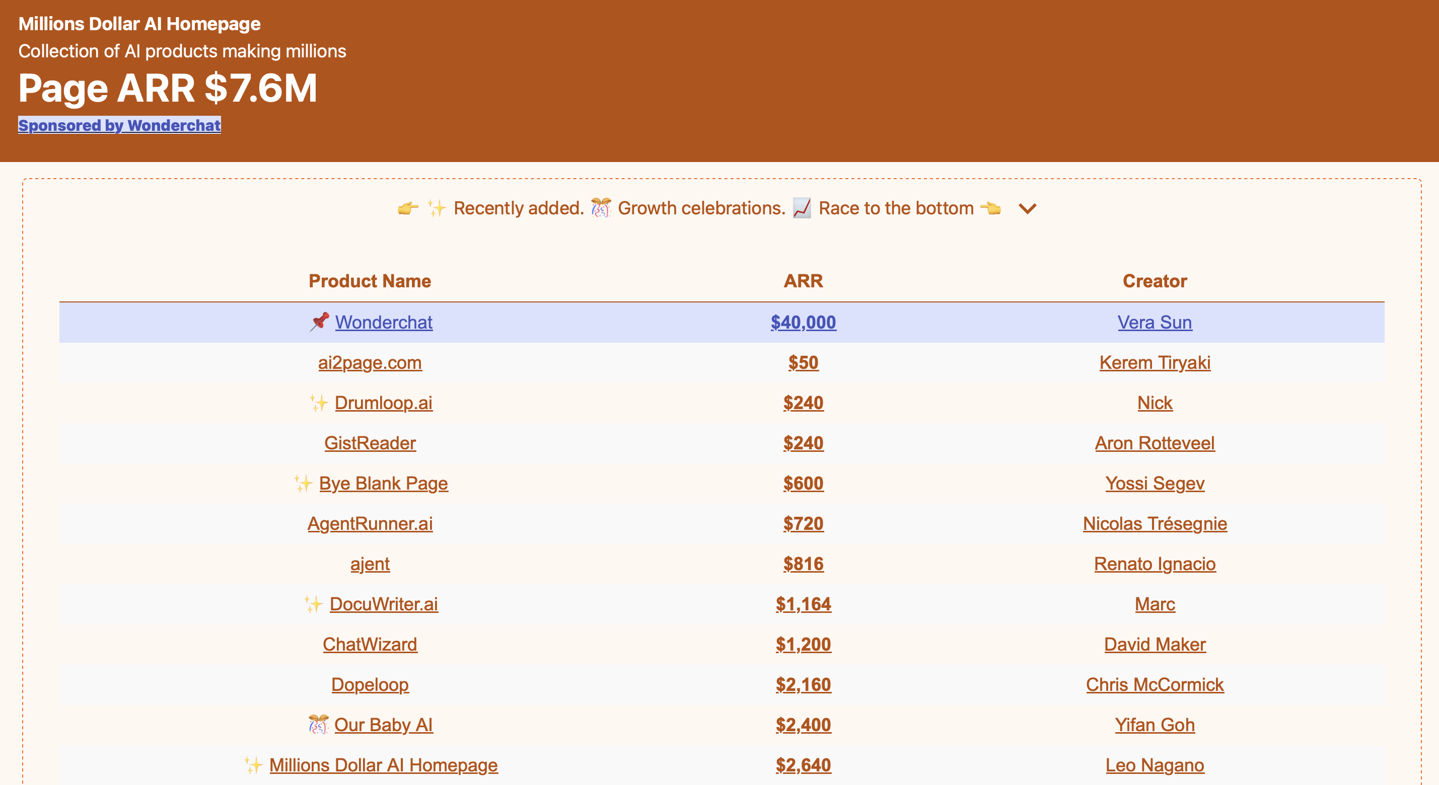The width and height of the screenshot is (1439, 785).
Task: Visit creator Aron Rotteveel's link
Action: (1155, 443)
